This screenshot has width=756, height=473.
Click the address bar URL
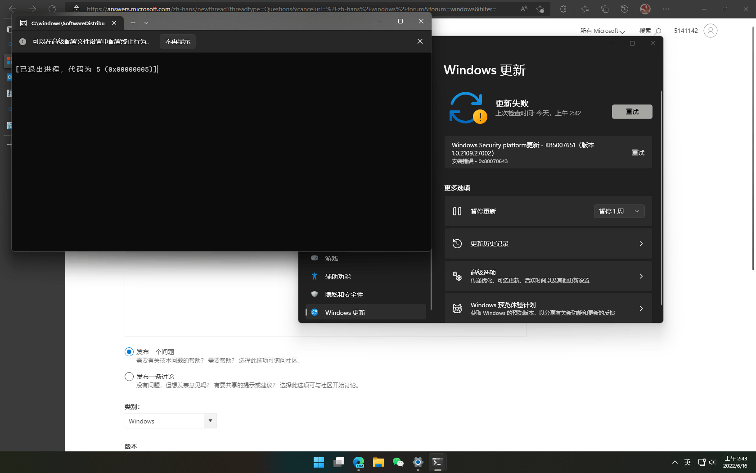(x=292, y=9)
